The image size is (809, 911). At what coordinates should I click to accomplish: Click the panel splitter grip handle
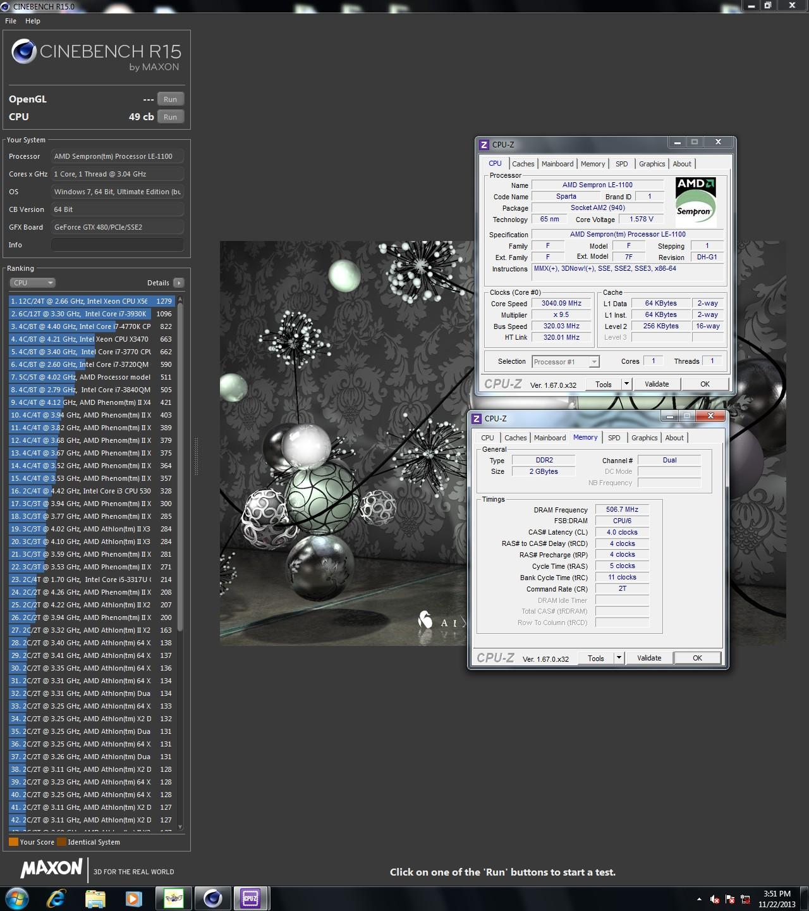coord(196,456)
